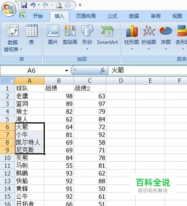
Task: Select the 灰熊 cell
Action: (29, 158)
